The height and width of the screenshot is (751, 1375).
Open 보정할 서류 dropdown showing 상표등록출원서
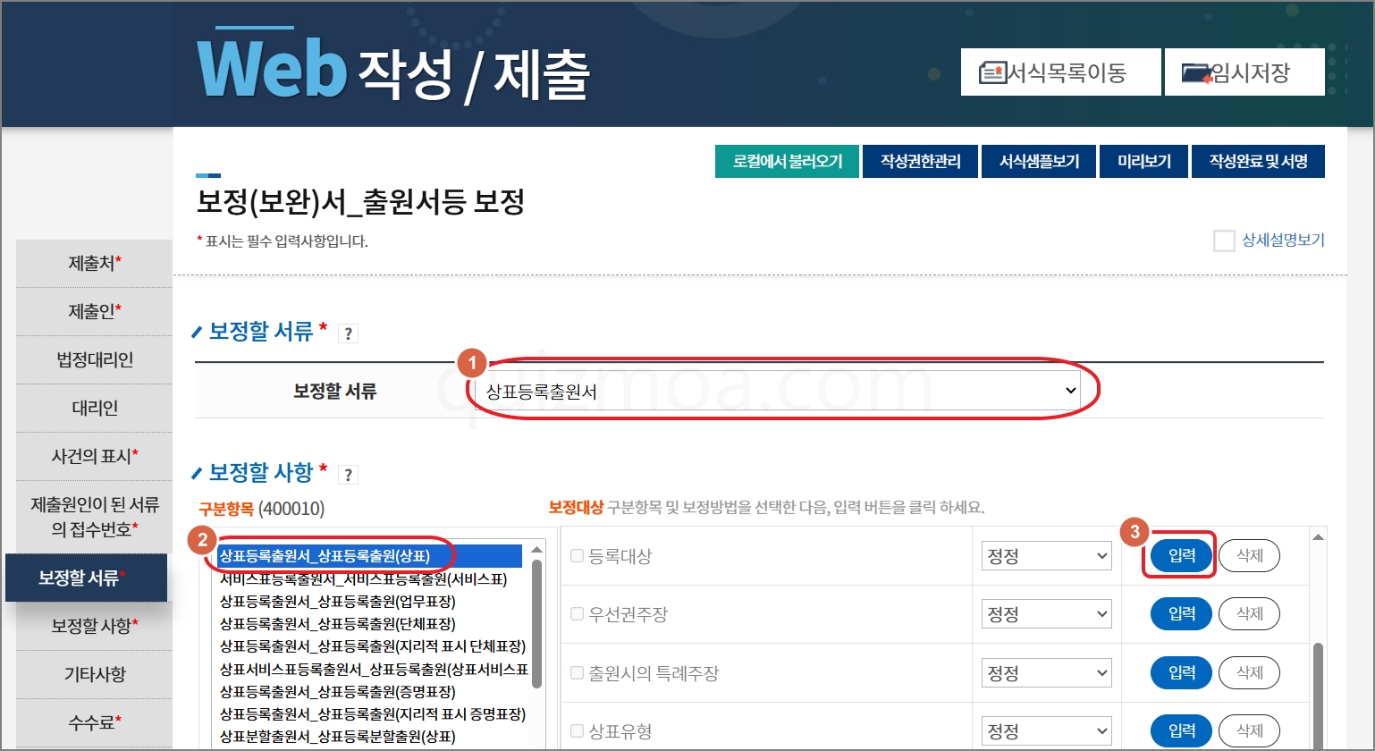(x=779, y=391)
